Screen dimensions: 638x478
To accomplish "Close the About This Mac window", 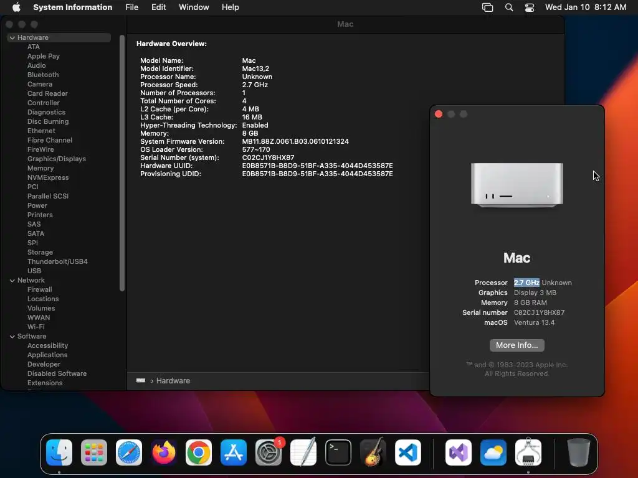I will (439, 115).
